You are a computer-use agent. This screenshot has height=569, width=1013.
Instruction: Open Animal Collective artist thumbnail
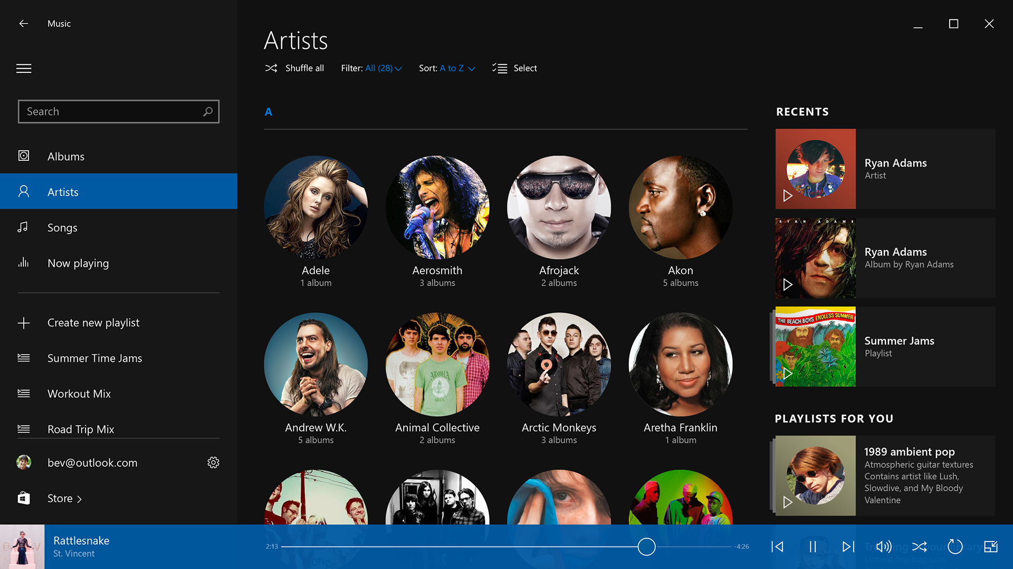tap(437, 364)
